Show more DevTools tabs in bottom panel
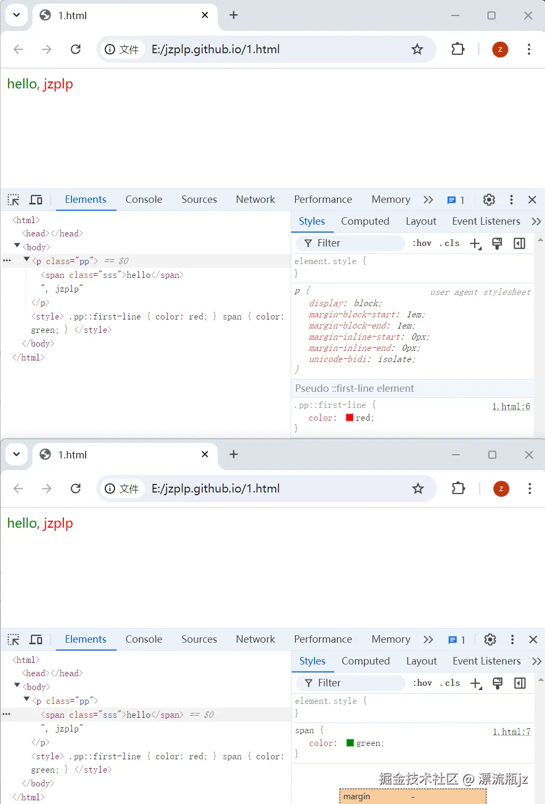Viewport: 545px width, 804px height. [x=428, y=639]
